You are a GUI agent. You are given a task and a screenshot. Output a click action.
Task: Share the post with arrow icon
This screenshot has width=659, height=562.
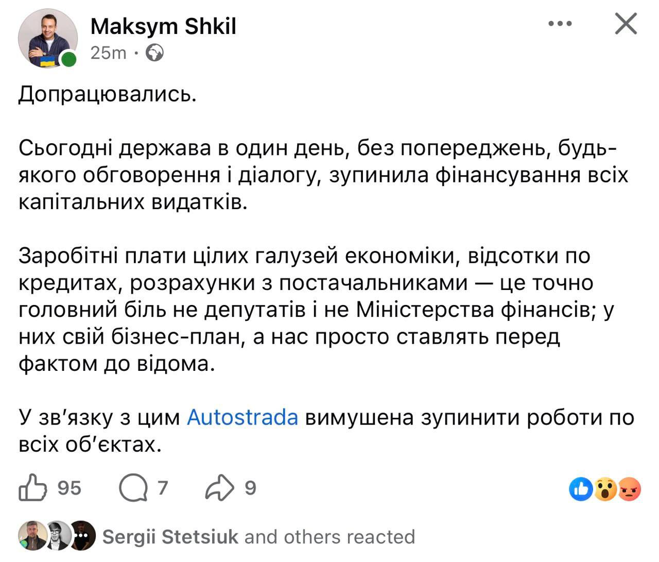pos(219,488)
